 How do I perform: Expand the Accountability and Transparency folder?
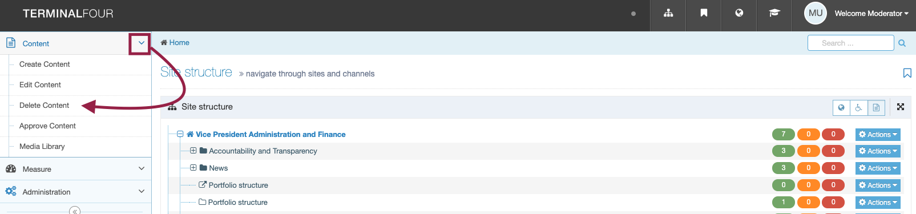tap(193, 151)
